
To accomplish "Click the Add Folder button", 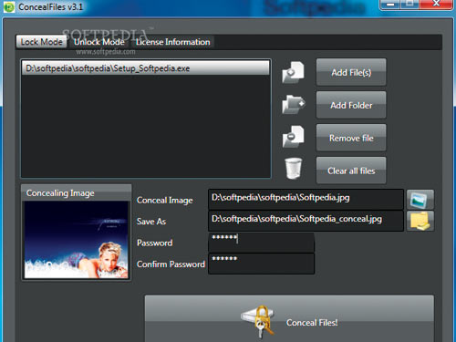I will point(351,105).
